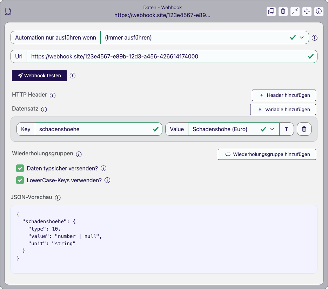Click the Automation nur ausführen wenn label
328x289 pixels.
tap(56, 37)
